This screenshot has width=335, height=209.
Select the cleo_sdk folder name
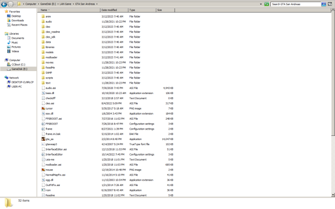point(50,37)
